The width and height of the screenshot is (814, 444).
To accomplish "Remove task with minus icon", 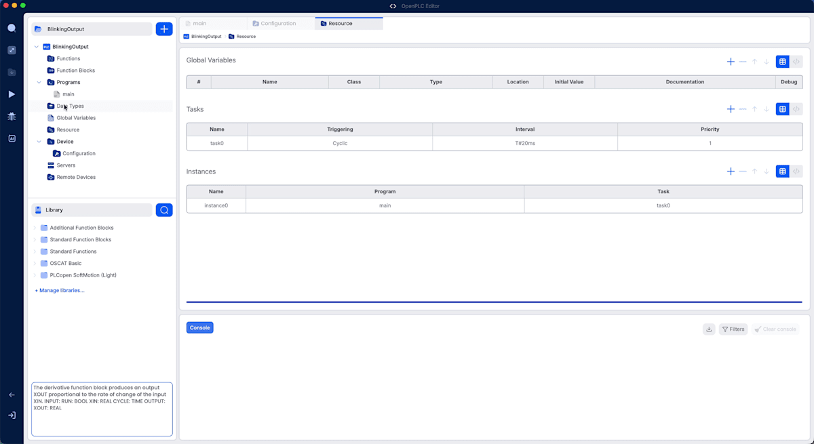I will coord(743,109).
